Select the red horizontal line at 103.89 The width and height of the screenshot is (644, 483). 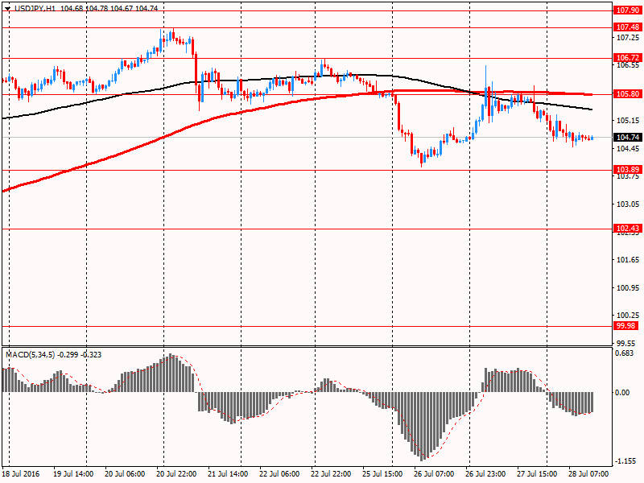point(308,170)
